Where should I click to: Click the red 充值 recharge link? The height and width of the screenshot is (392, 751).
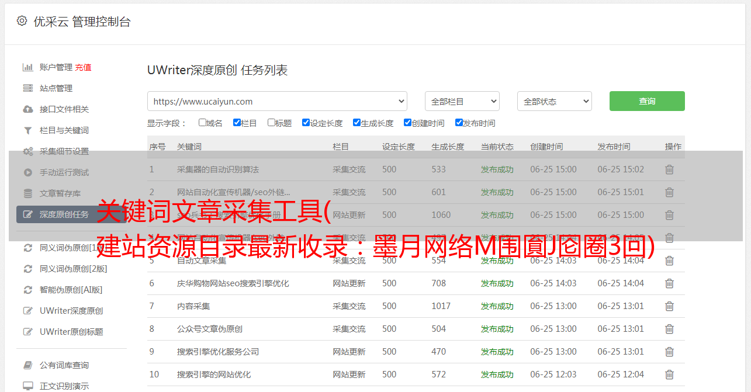(83, 67)
